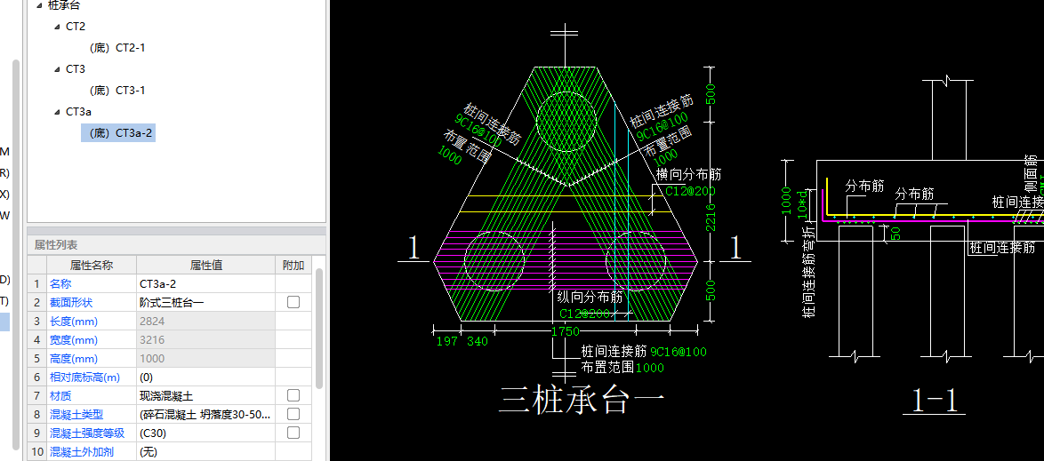Click the 属性名称 column header

coord(92,265)
